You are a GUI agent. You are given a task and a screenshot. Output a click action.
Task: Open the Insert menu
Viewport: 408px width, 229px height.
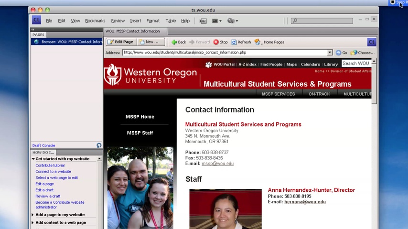(136, 21)
